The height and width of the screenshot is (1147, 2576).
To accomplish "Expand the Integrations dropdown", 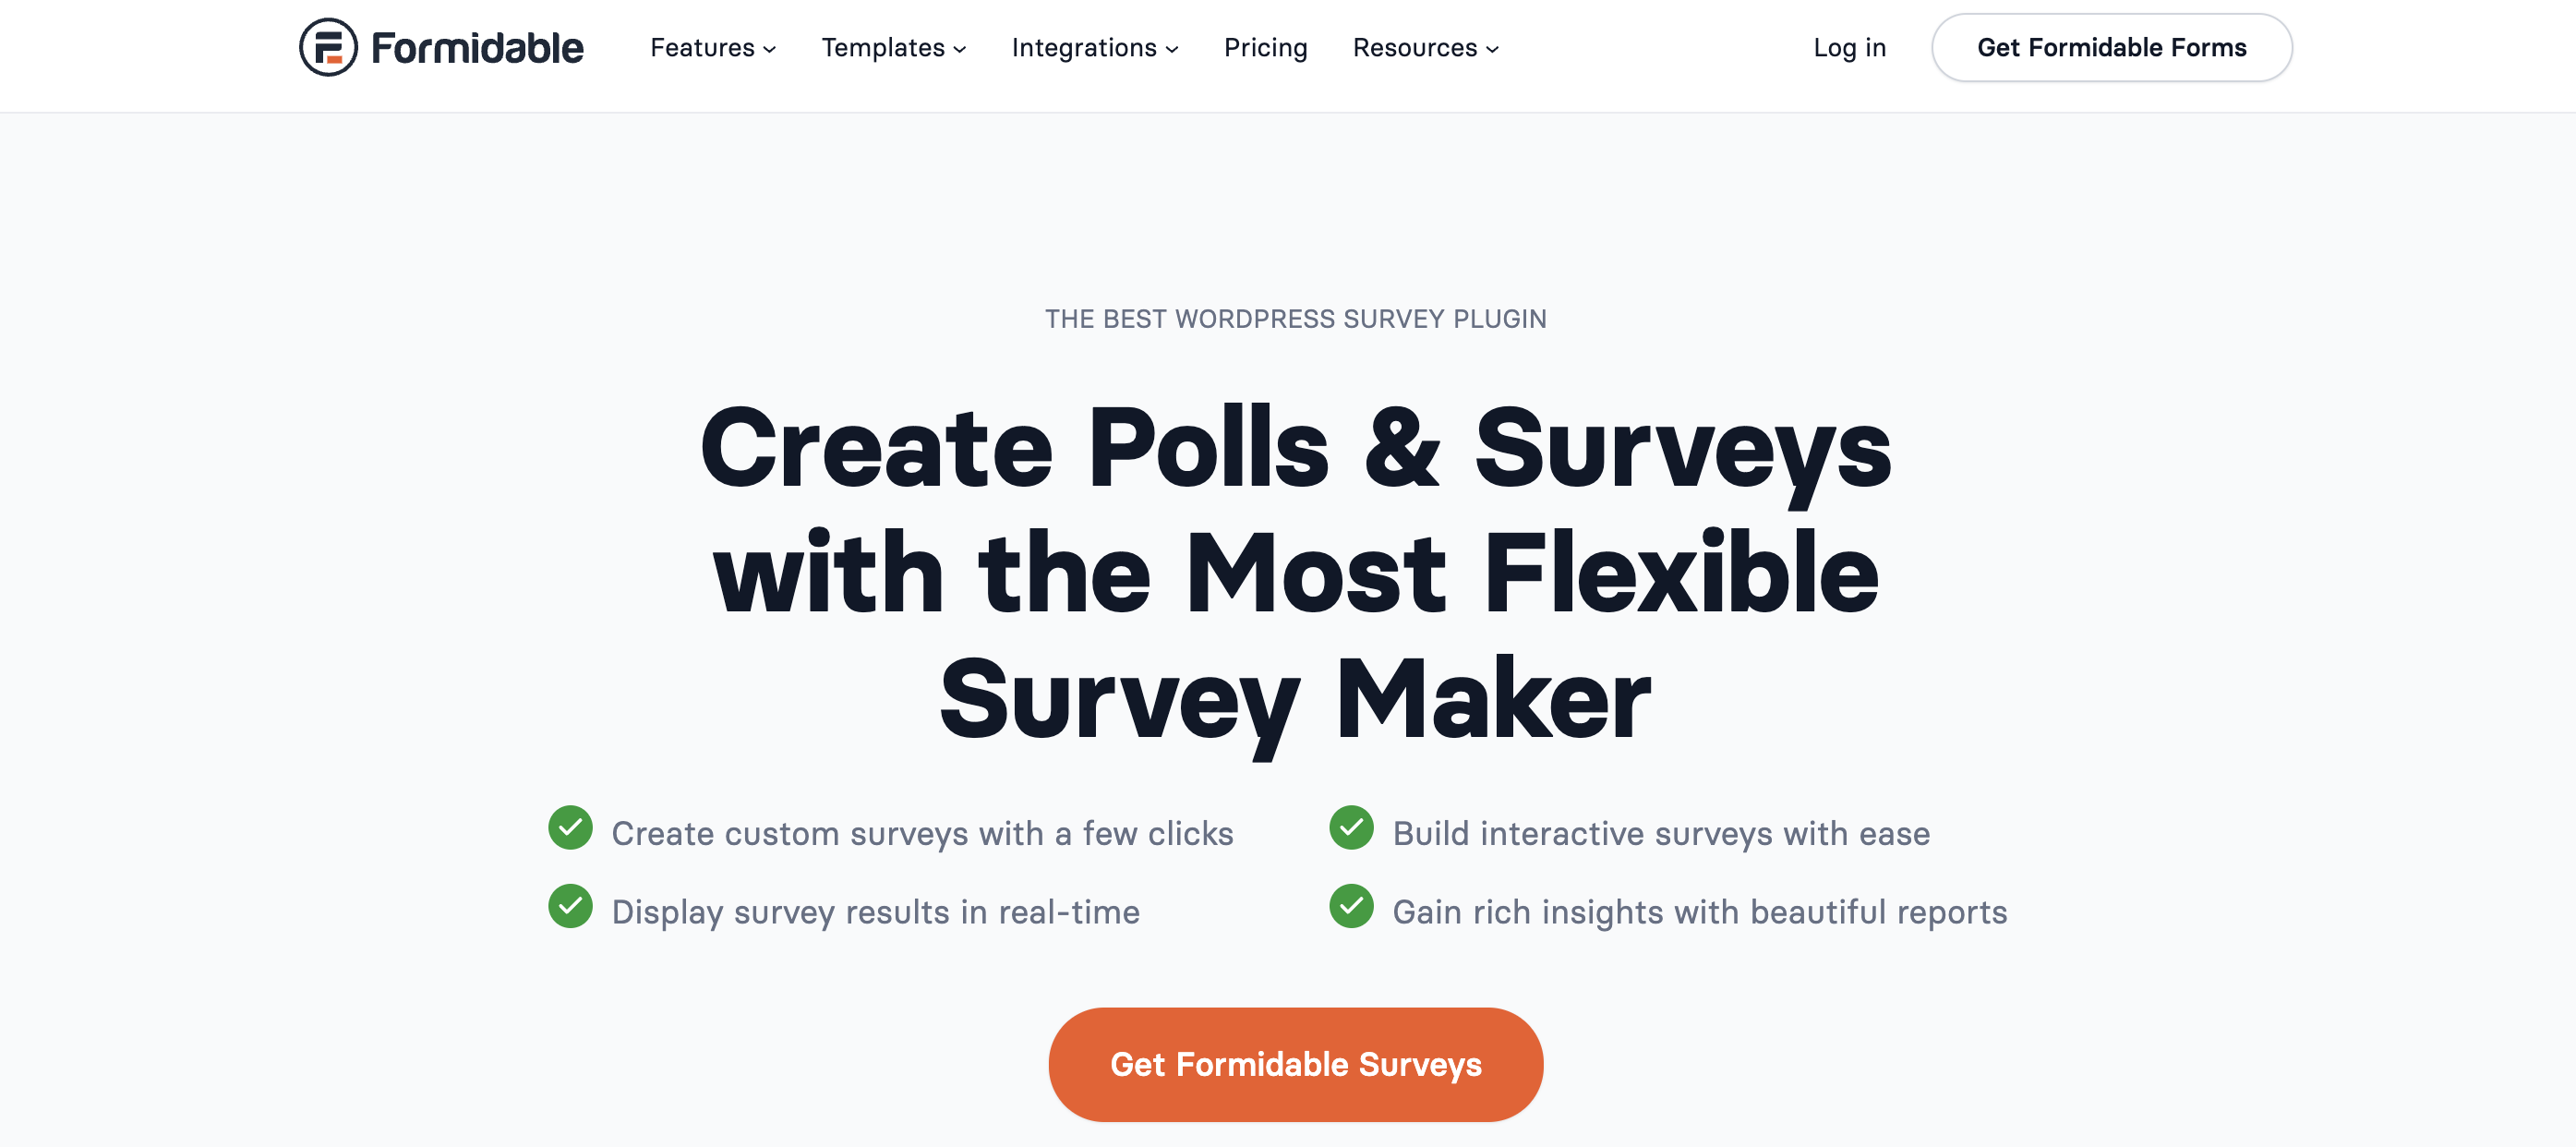I will tap(1086, 47).
